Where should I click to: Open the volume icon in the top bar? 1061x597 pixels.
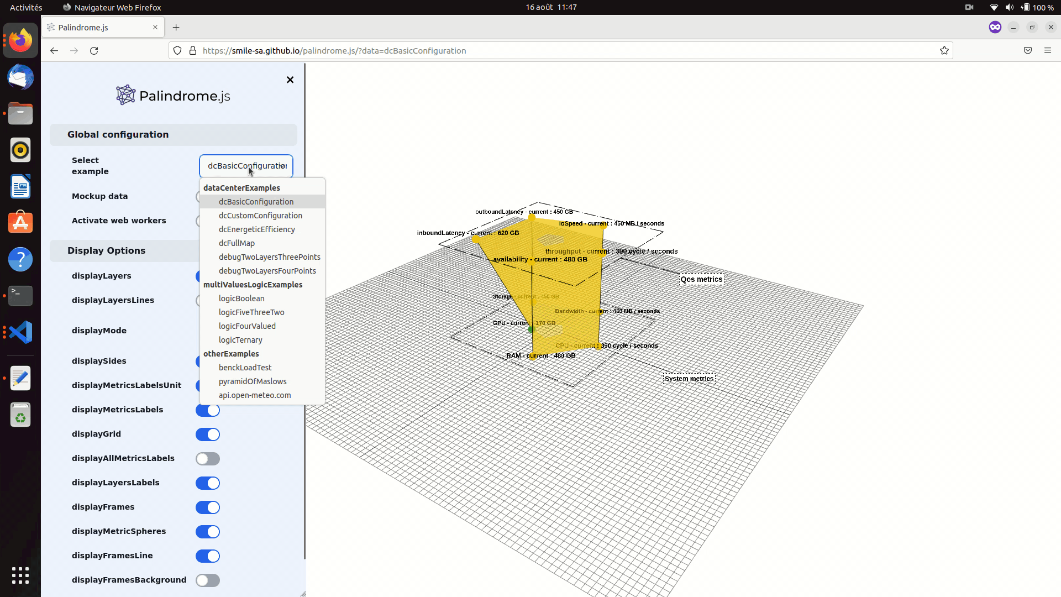1010,7
